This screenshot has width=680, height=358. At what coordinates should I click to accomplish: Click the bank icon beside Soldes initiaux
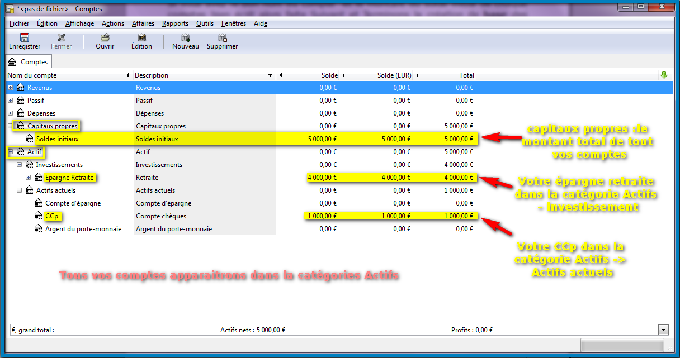click(x=30, y=139)
